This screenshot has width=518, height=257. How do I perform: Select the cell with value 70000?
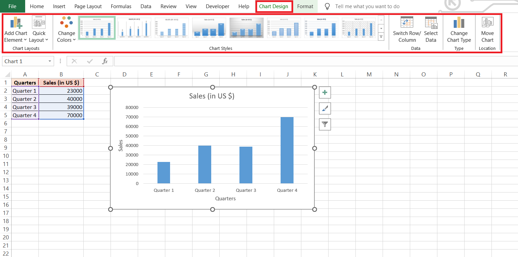pyautogui.click(x=61, y=115)
